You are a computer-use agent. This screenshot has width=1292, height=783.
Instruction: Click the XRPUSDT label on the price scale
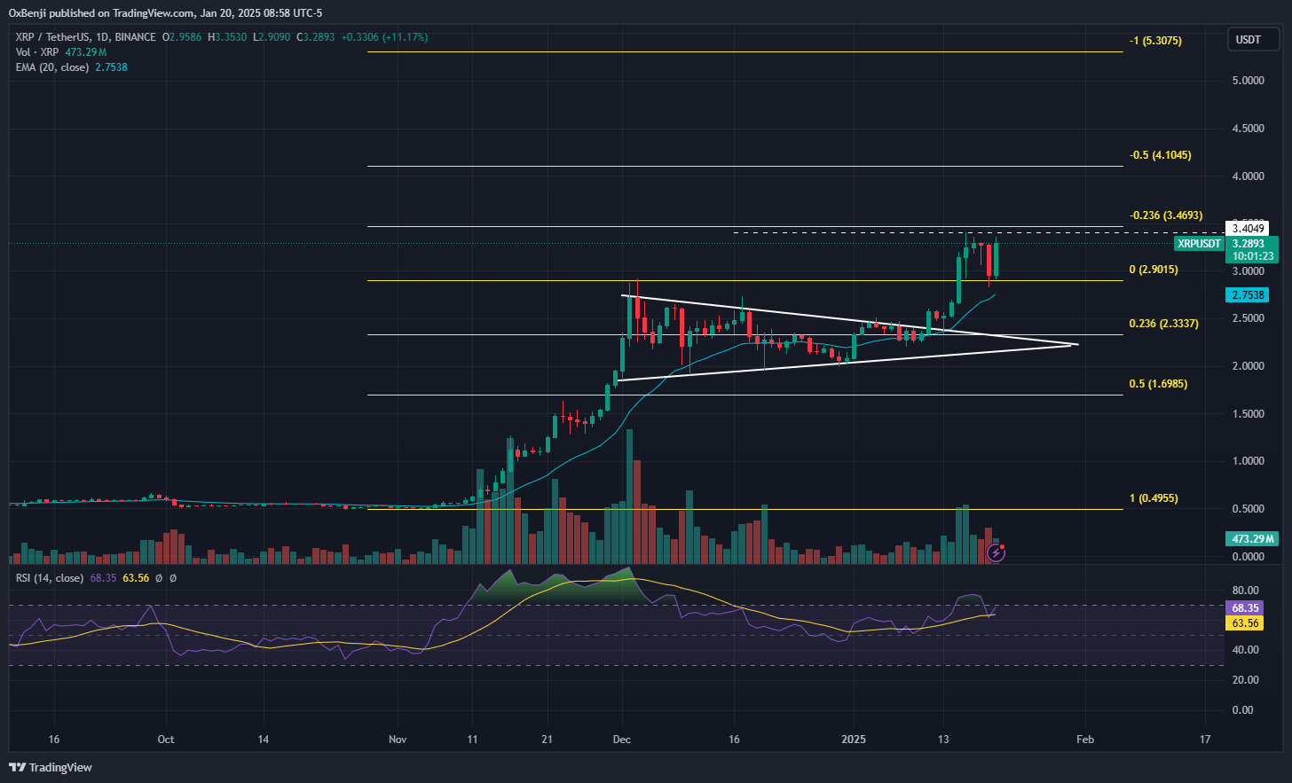pyautogui.click(x=1199, y=243)
